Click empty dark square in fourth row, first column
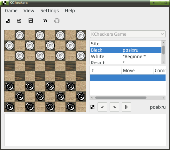 (10, 66)
